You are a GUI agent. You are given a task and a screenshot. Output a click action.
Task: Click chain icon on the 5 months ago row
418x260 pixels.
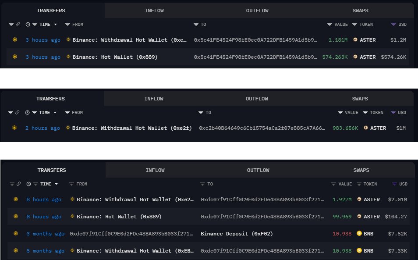[16, 250]
